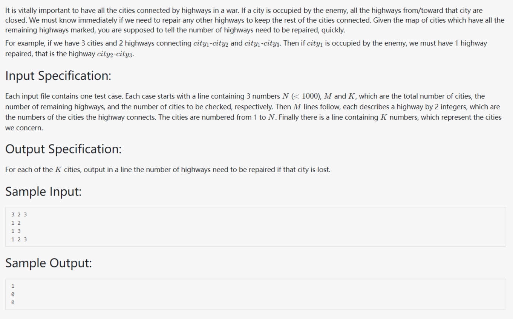Viewport: 513px width, 319px height.
Task: Click the "Sample Output:" heading
Action: click(49, 263)
